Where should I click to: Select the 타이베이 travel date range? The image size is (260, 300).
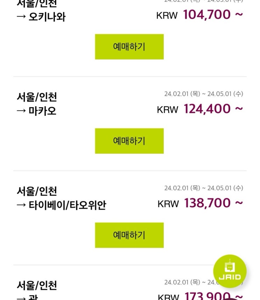click(203, 188)
